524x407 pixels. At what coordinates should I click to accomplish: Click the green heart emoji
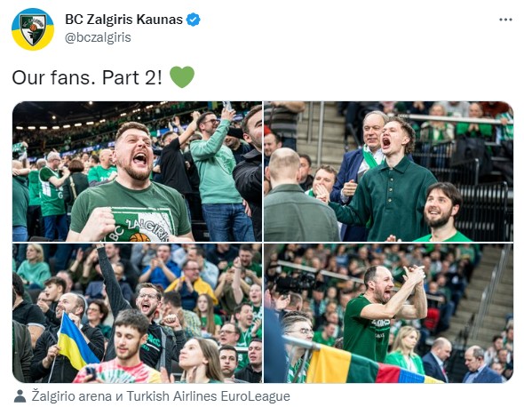tap(182, 77)
